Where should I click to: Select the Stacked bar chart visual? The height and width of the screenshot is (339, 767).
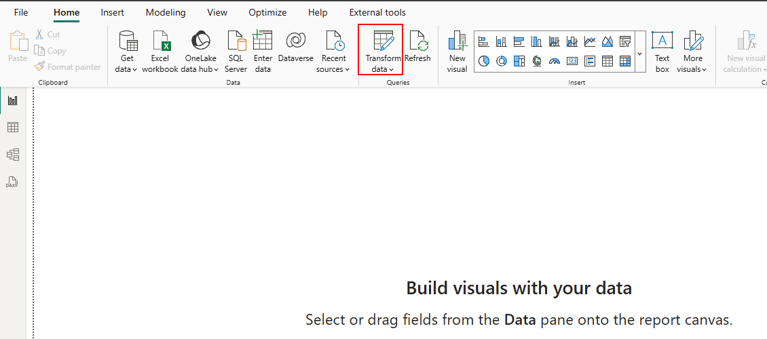click(x=484, y=41)
